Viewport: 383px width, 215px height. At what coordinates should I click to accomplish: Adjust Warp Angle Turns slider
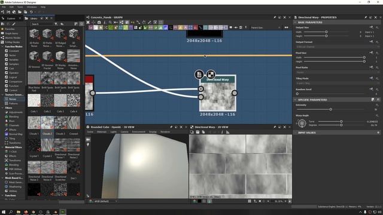[x=341, y=121]
